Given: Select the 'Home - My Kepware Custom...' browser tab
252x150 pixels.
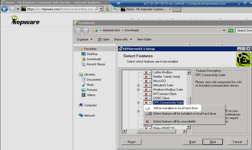Looking at the screenshot, I should pyautogui.click(x=146, y=9).
